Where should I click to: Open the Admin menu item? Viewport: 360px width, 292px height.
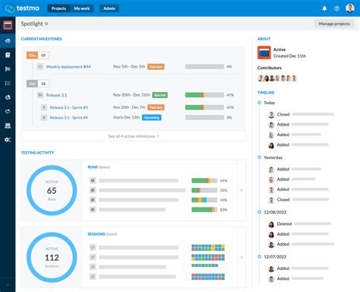pos(109,8)
